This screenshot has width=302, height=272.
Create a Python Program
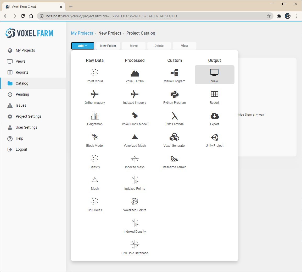tap(175, 97)
